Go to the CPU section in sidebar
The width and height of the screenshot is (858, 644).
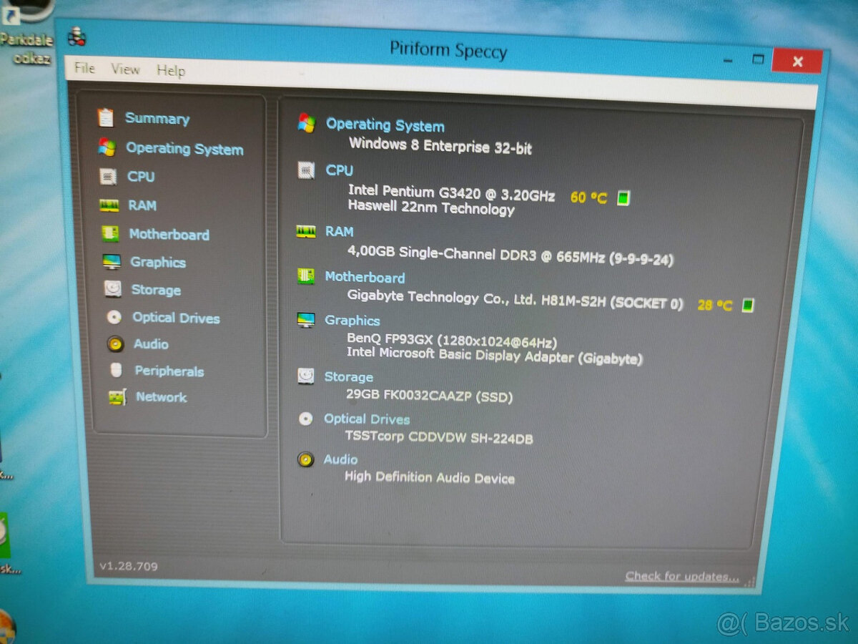[x=141, y=177]
